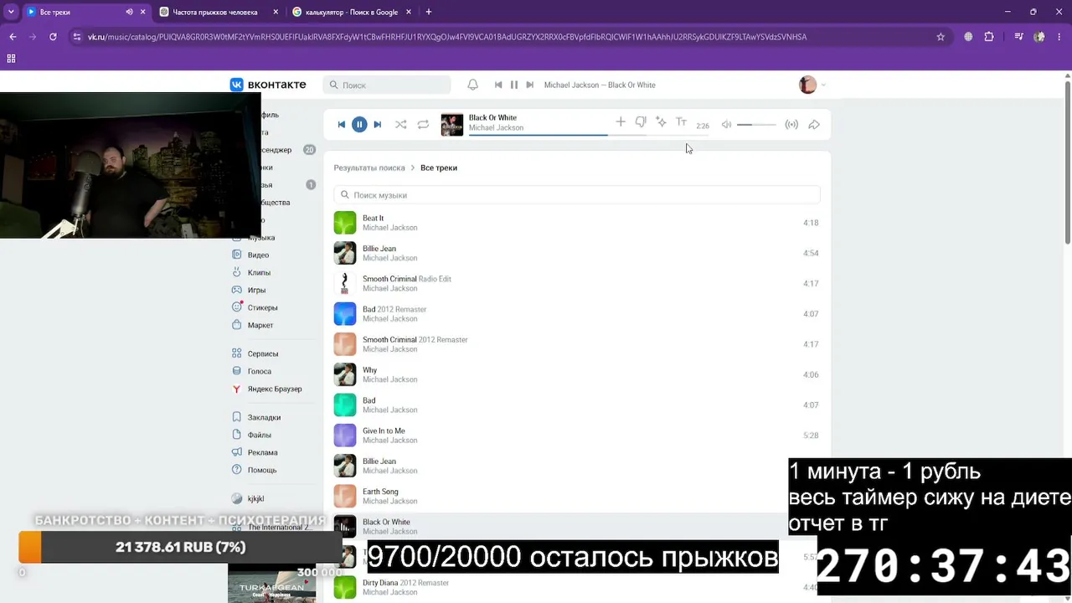Pause using the top header pause button
The image size is (1072, 603).
(x=514, y=85)
